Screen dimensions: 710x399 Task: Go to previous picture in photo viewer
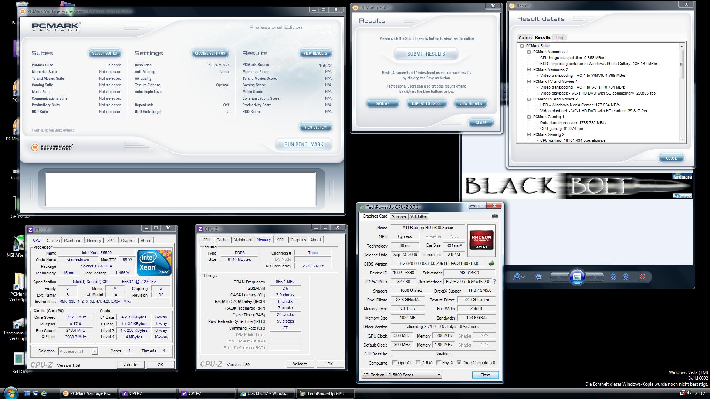[x=559, y=277]
